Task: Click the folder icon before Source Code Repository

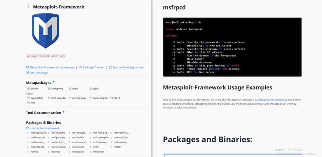Action: 111,67
